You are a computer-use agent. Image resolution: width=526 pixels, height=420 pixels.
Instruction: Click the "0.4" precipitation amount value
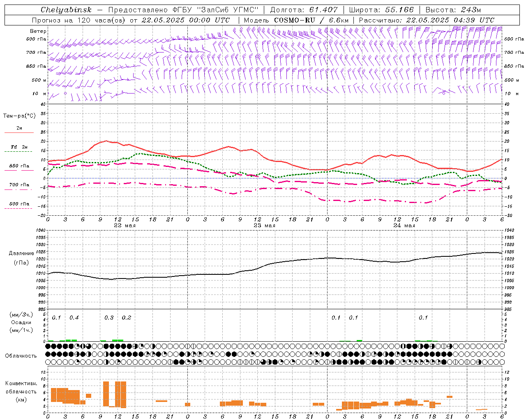tap(74, 317)
